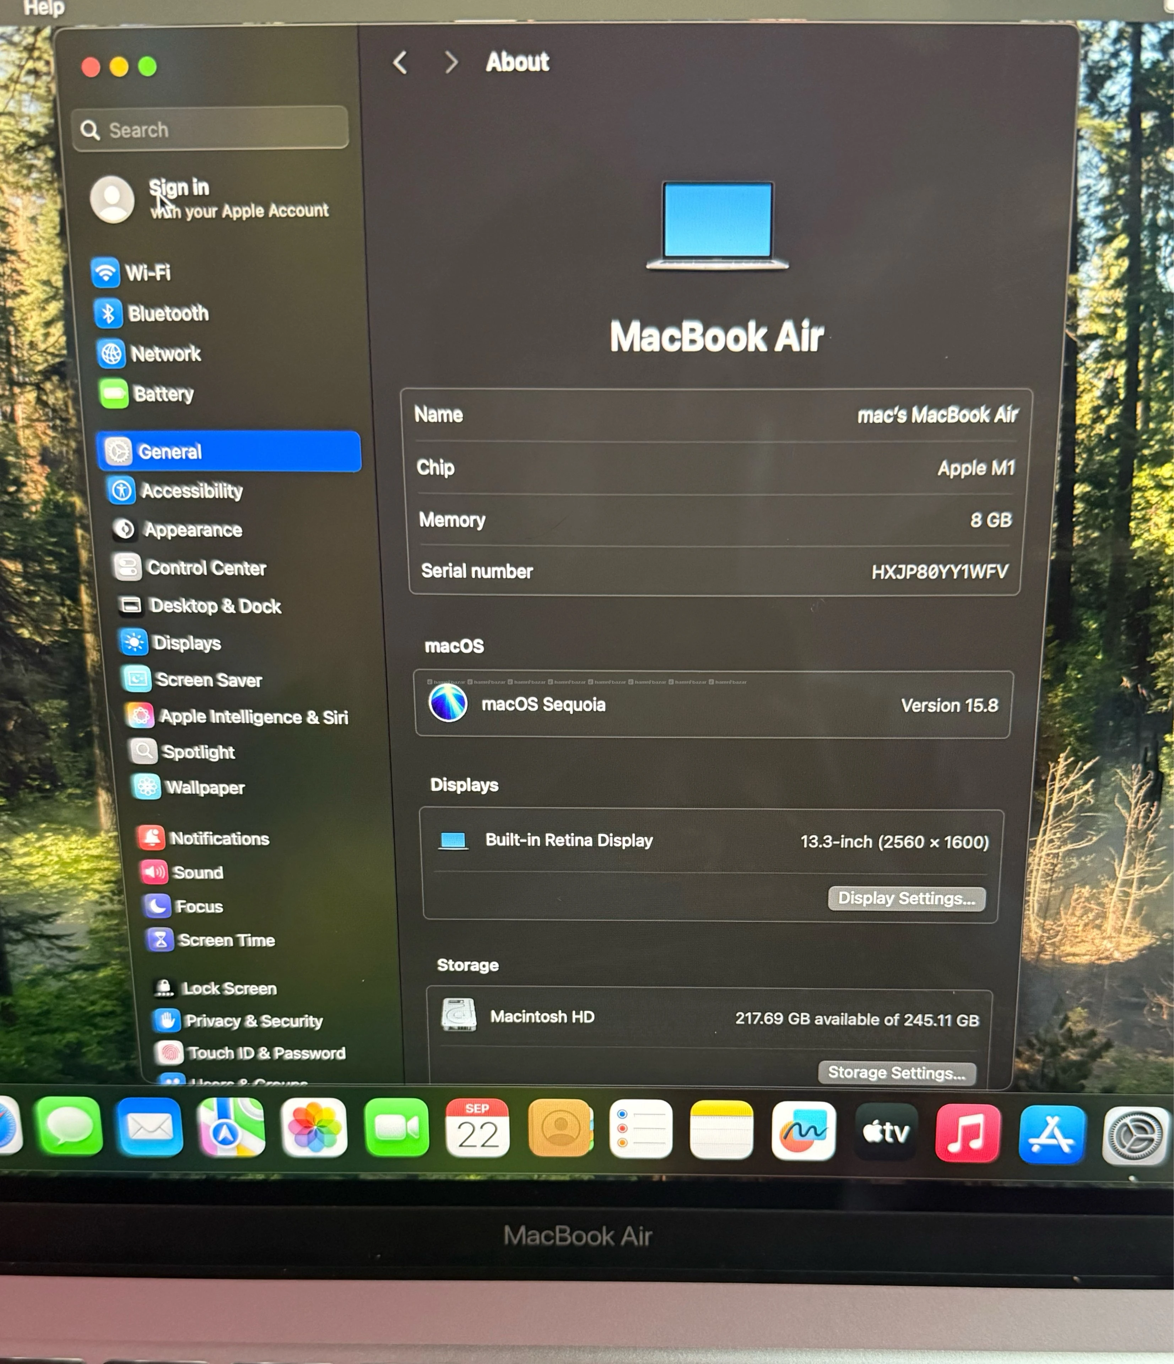Open Notifications settings
The width and height of the screenshot is (1174, 1364).
click(x=203, y=838)
